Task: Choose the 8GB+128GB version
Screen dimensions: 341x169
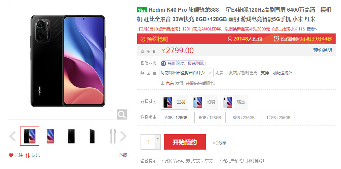Action: point(210,117)
